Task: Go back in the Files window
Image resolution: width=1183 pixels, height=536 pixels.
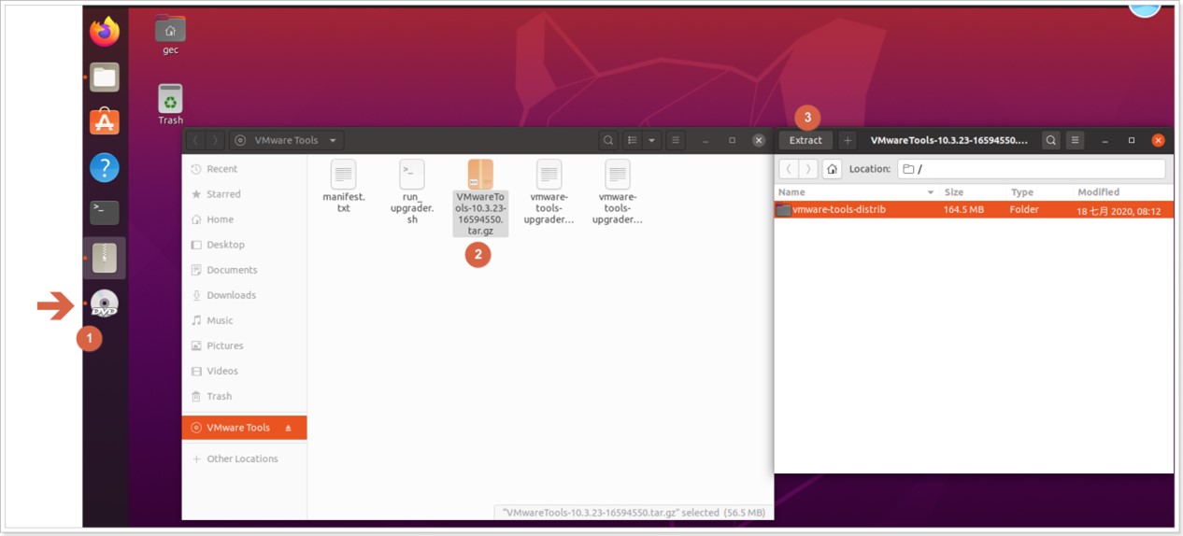Action: coord(195,140)
